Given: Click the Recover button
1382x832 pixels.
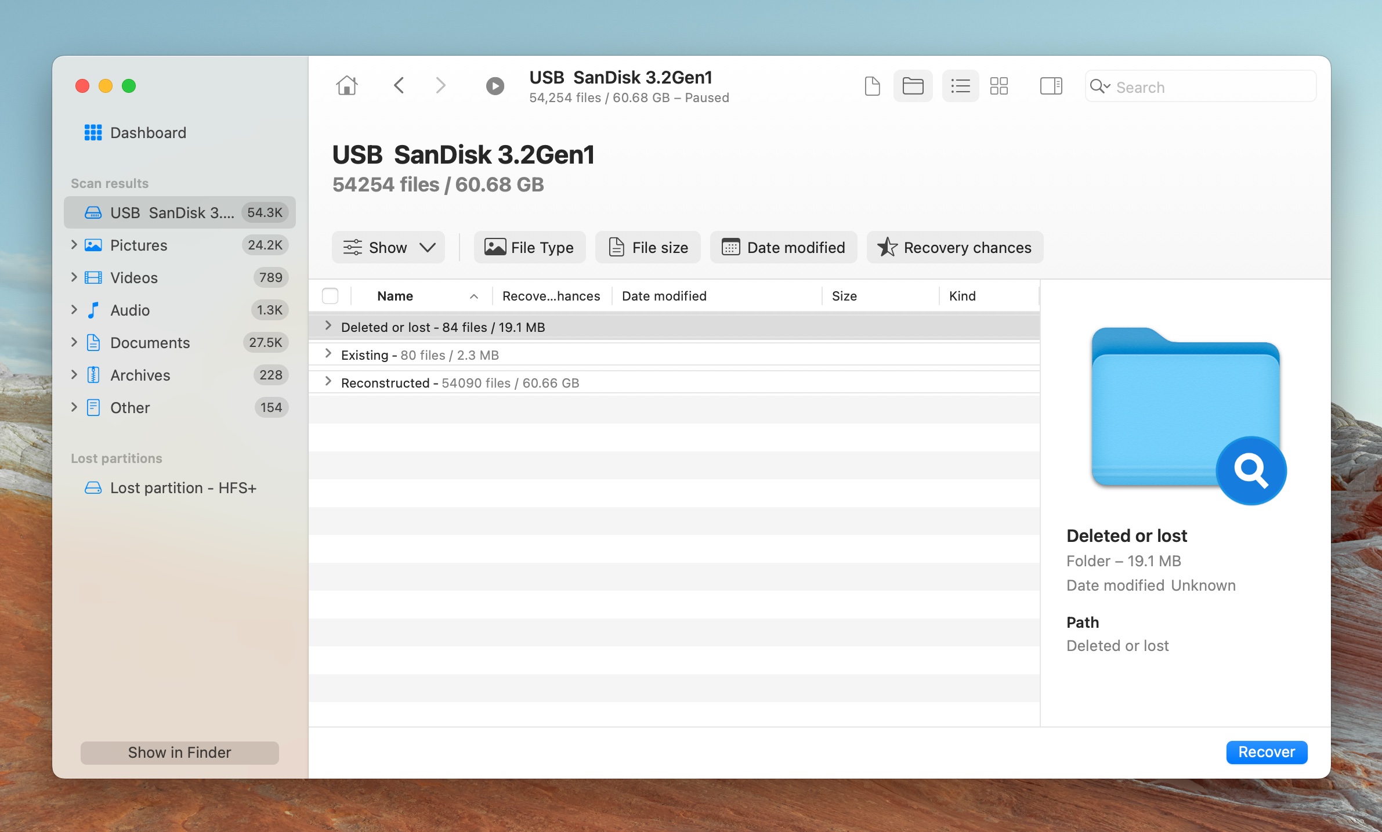Looking at the screenshot, I should point(1266,752).
